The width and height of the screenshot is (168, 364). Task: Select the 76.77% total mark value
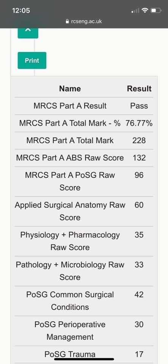pos(139,123)
